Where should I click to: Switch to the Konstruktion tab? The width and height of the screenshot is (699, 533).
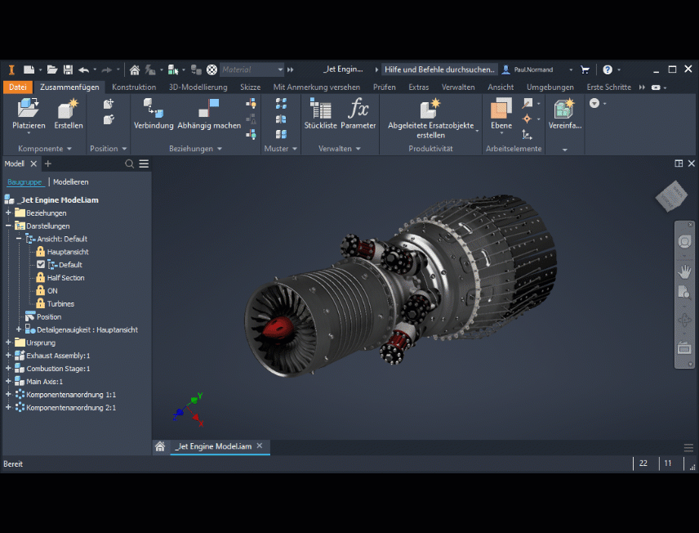(x=134, y=87)
